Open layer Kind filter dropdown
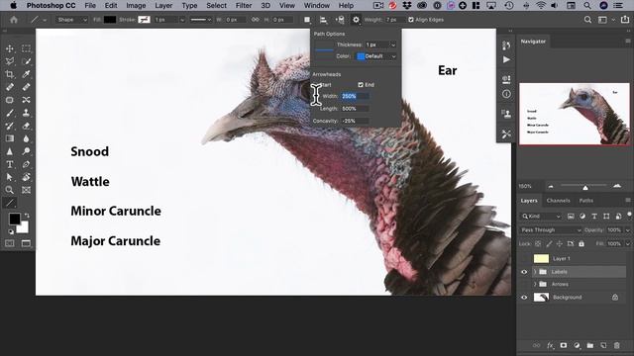The image size is (634, 356). click(541, 217)
